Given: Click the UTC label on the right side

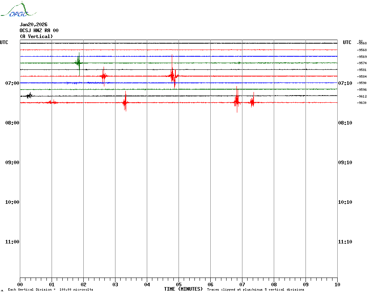Looking at the screenshot, I should coord(347,42).
